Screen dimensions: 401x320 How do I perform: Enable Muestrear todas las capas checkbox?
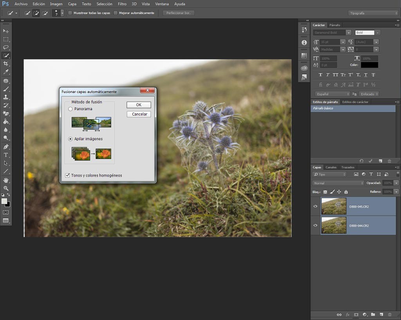70,13
